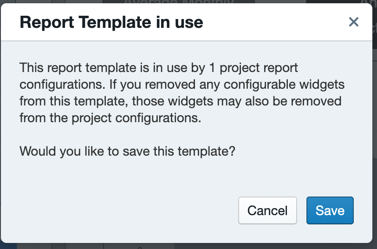Select the white Cancel button beside Save
Screen dimensions: 377x249
267,210
